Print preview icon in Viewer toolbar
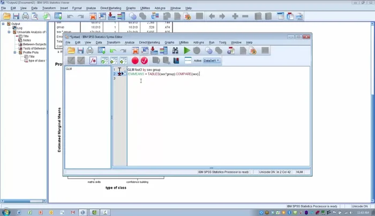Image resolution: width=375 pixels, height=216 pixels. click(35, 16)
